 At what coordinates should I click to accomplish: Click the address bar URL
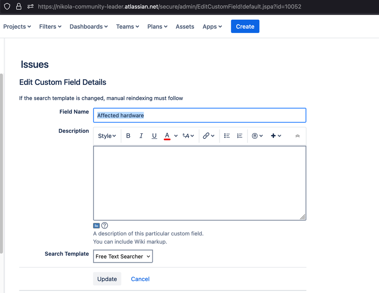169,6
